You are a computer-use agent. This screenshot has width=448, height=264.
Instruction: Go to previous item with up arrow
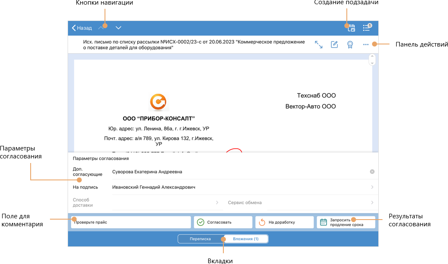[x=101, y=28]
